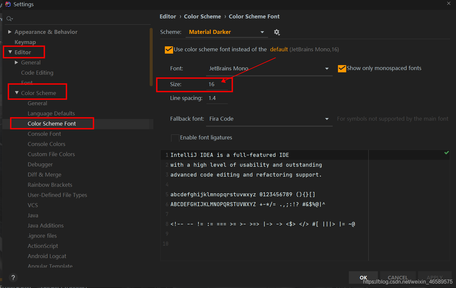Expand the Appearance & Behavior section
Viewport: 456px width, 288px height.
click(x=10, y=32)
